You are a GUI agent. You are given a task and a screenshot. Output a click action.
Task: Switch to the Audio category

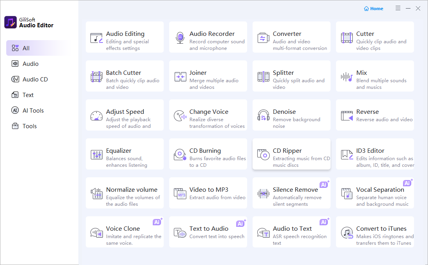pyautogui.click(x=38, y=64)
